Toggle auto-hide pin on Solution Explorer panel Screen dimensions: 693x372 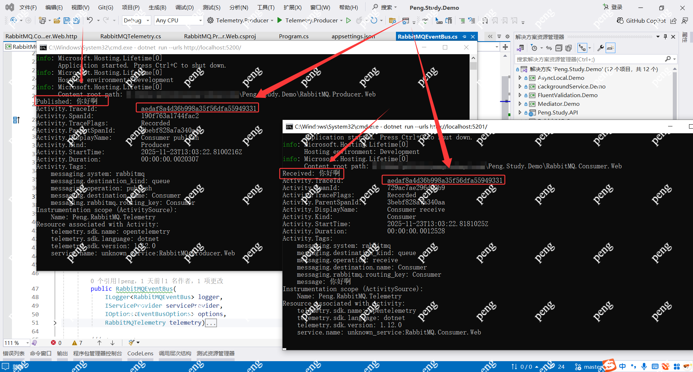665,37
